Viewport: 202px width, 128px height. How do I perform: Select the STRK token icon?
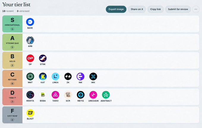coord(43,58)
